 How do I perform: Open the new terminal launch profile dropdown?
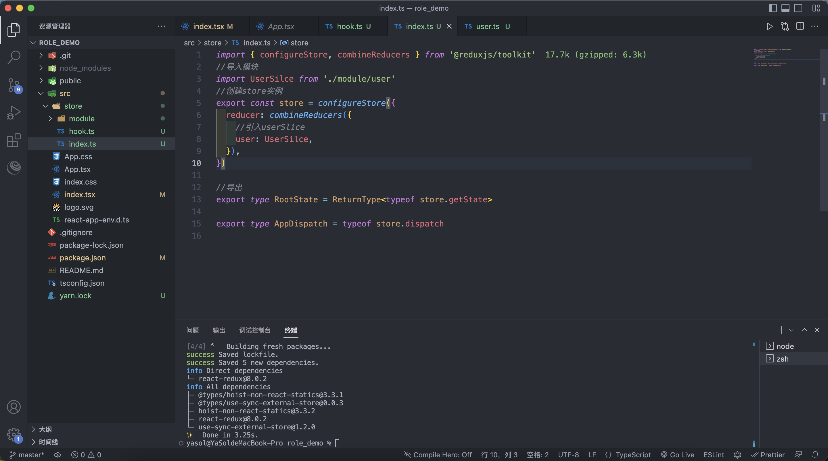[791, 330]
